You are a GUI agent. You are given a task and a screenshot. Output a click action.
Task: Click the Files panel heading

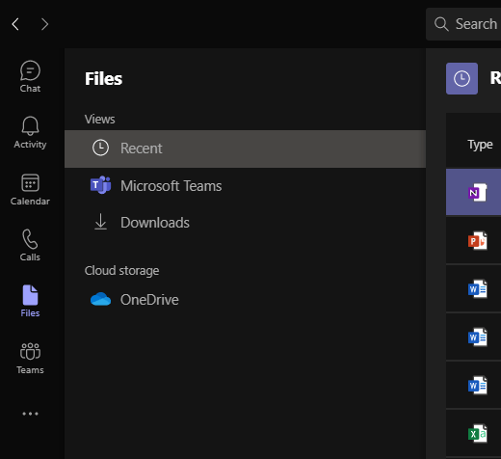pos(103,79)
